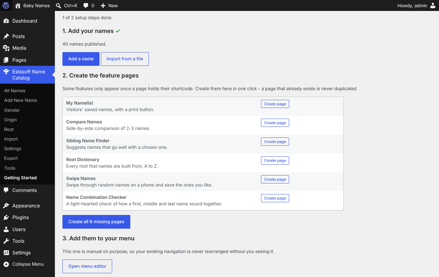Click the plus New icon
439x277 pixels.
point(103,5)
